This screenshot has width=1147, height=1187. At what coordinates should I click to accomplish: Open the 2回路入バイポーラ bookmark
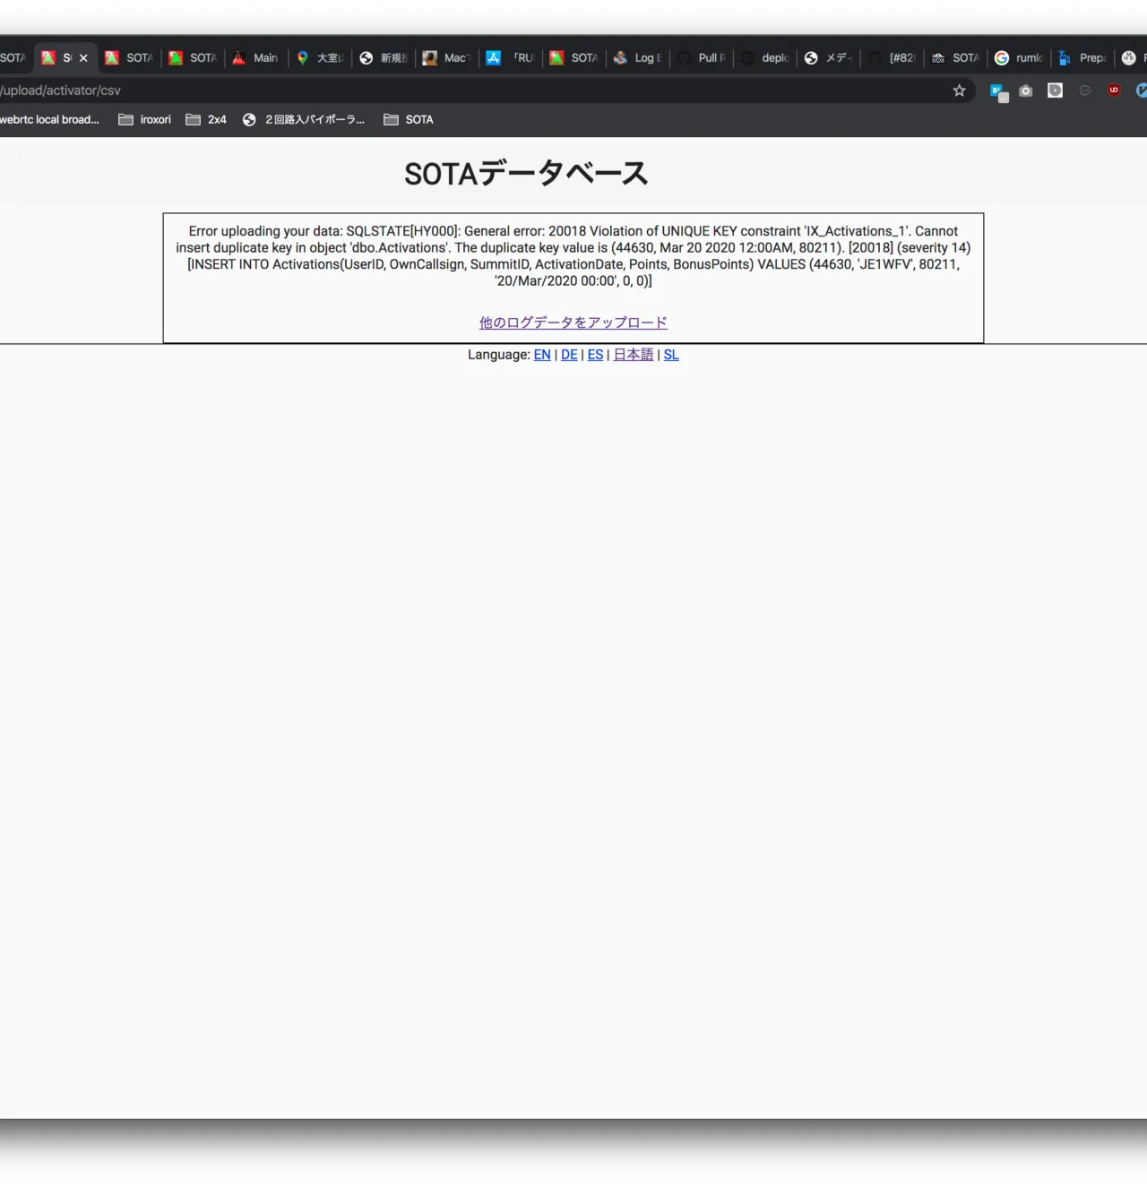tap(304, 120)
